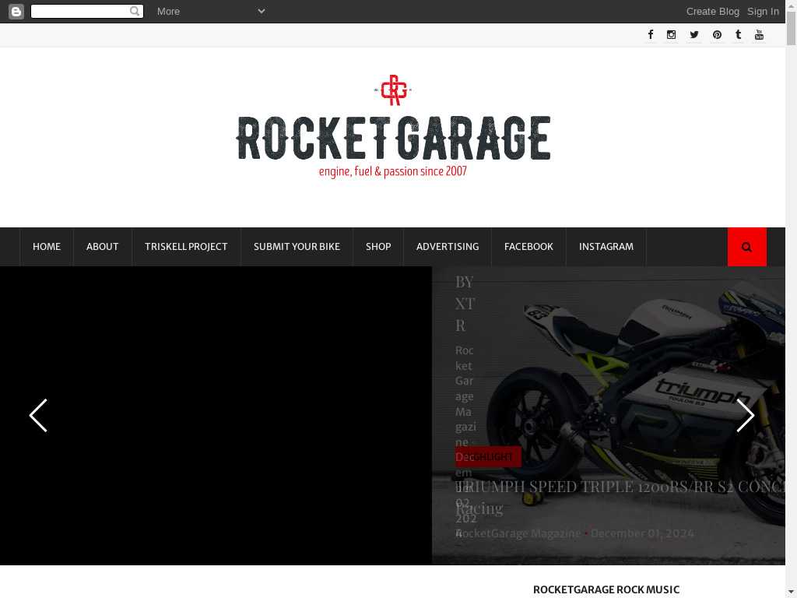Click the Blogger logo icon
Screen dimensions: 797x598
[16, 11]
